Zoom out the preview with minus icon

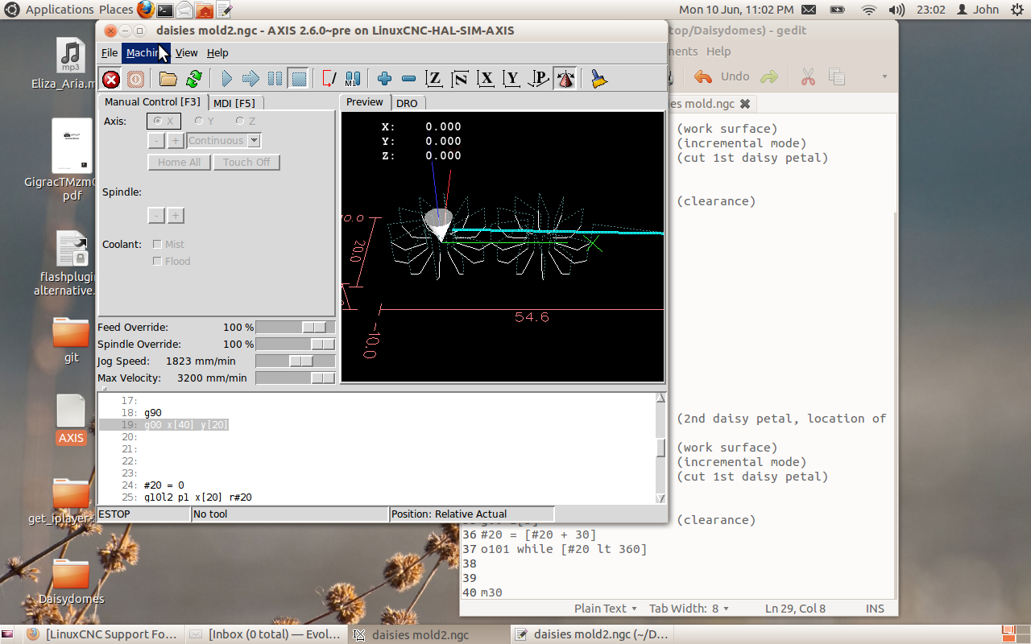point(408,79)
